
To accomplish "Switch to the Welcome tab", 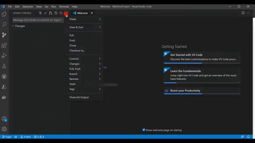I will (x=82, y=13).
